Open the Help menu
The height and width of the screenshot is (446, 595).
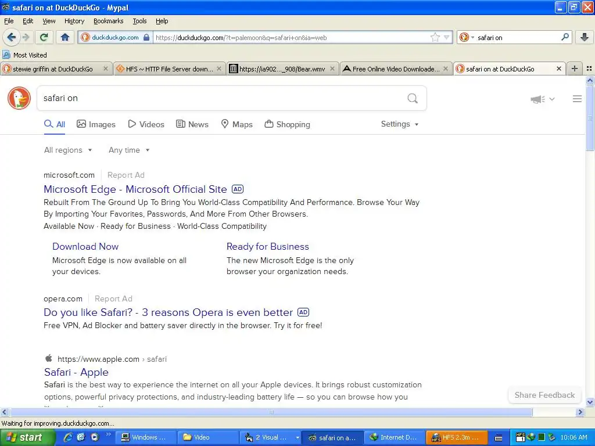point(162,21)
